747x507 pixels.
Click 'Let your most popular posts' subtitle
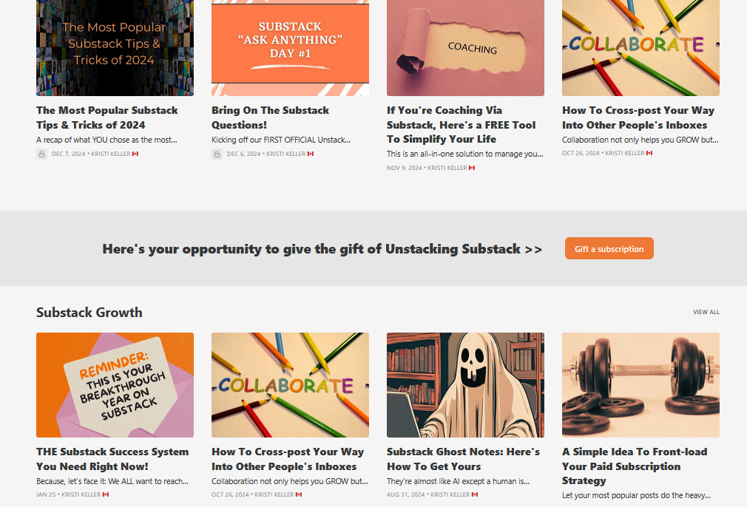coord(637,496)
